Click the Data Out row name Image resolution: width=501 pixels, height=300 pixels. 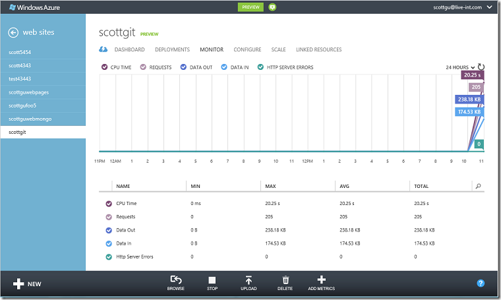point(125,230)
